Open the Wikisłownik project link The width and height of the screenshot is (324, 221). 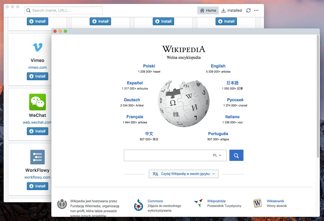276,201
